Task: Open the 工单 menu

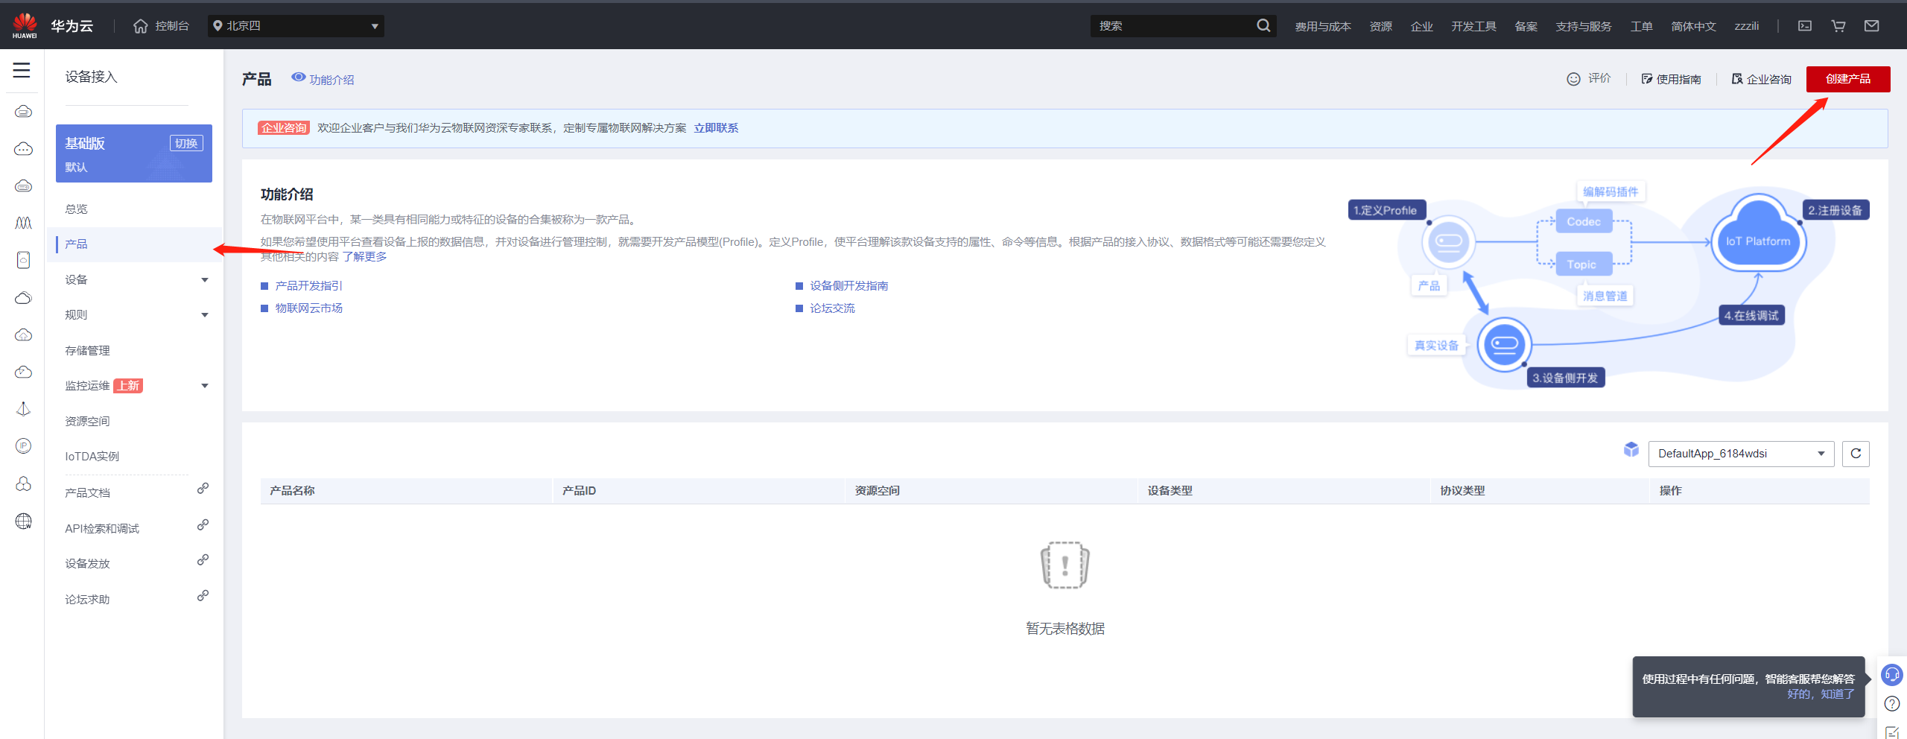Action: [x=1641, y=26]
